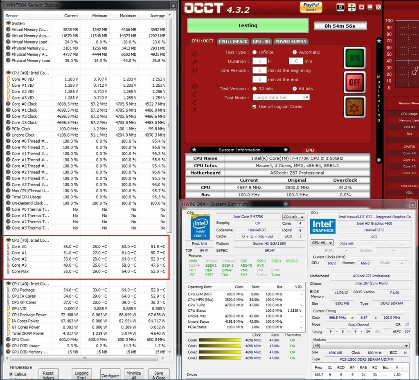Click the GPU Clock sensor icon
The height and width of the screenshot is (380, 419).
[x=8, y=340]
